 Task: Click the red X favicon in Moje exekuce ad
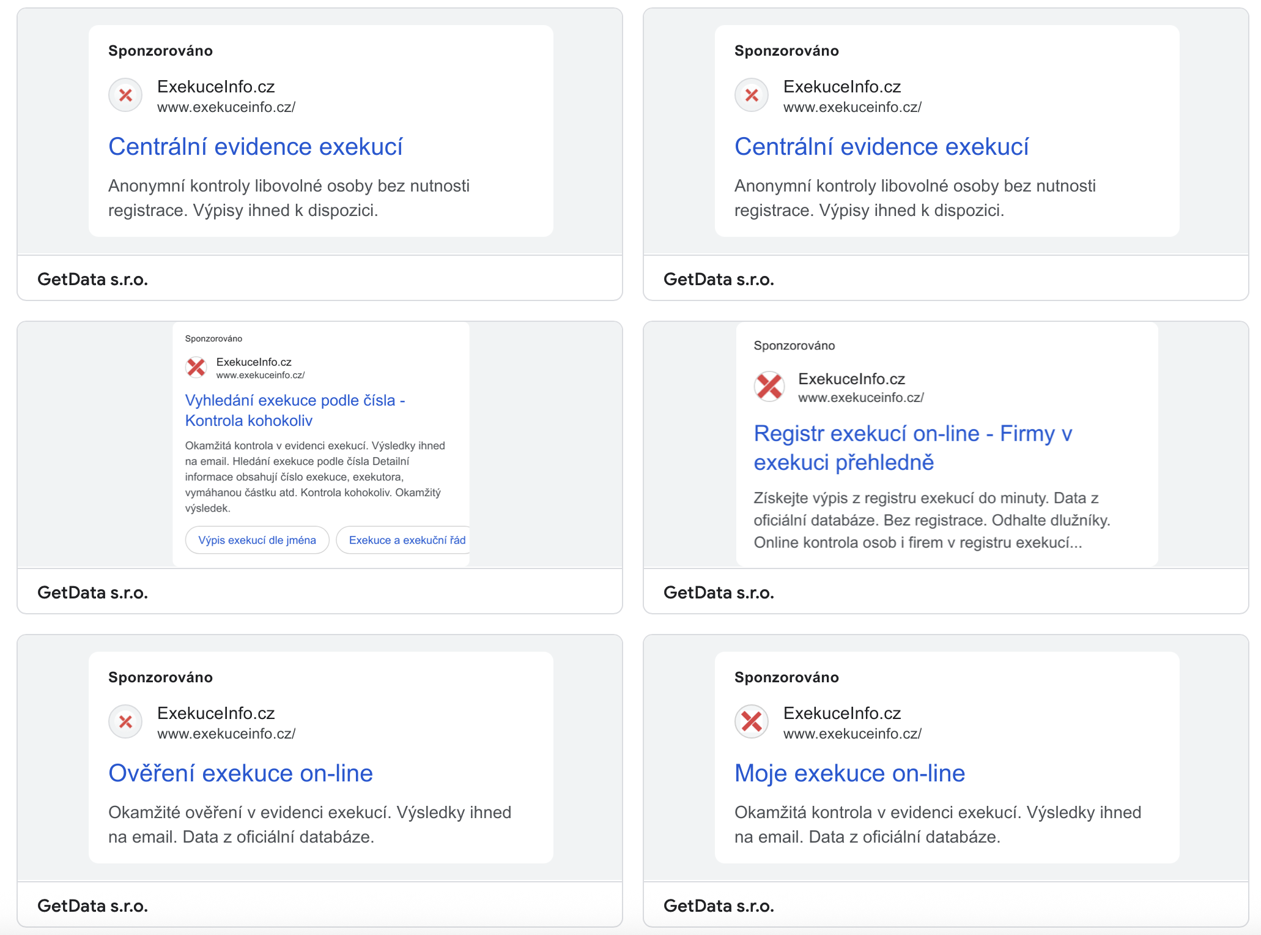point(752,722)
